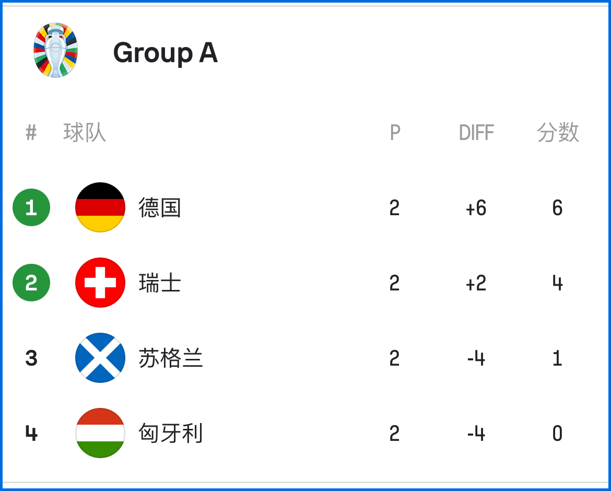The image size is (611, 491).
Task: Click the green rank 2 badge
Action: point(31,283)
